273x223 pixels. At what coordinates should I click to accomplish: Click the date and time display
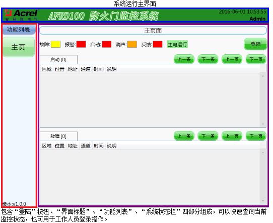point(243,12)
